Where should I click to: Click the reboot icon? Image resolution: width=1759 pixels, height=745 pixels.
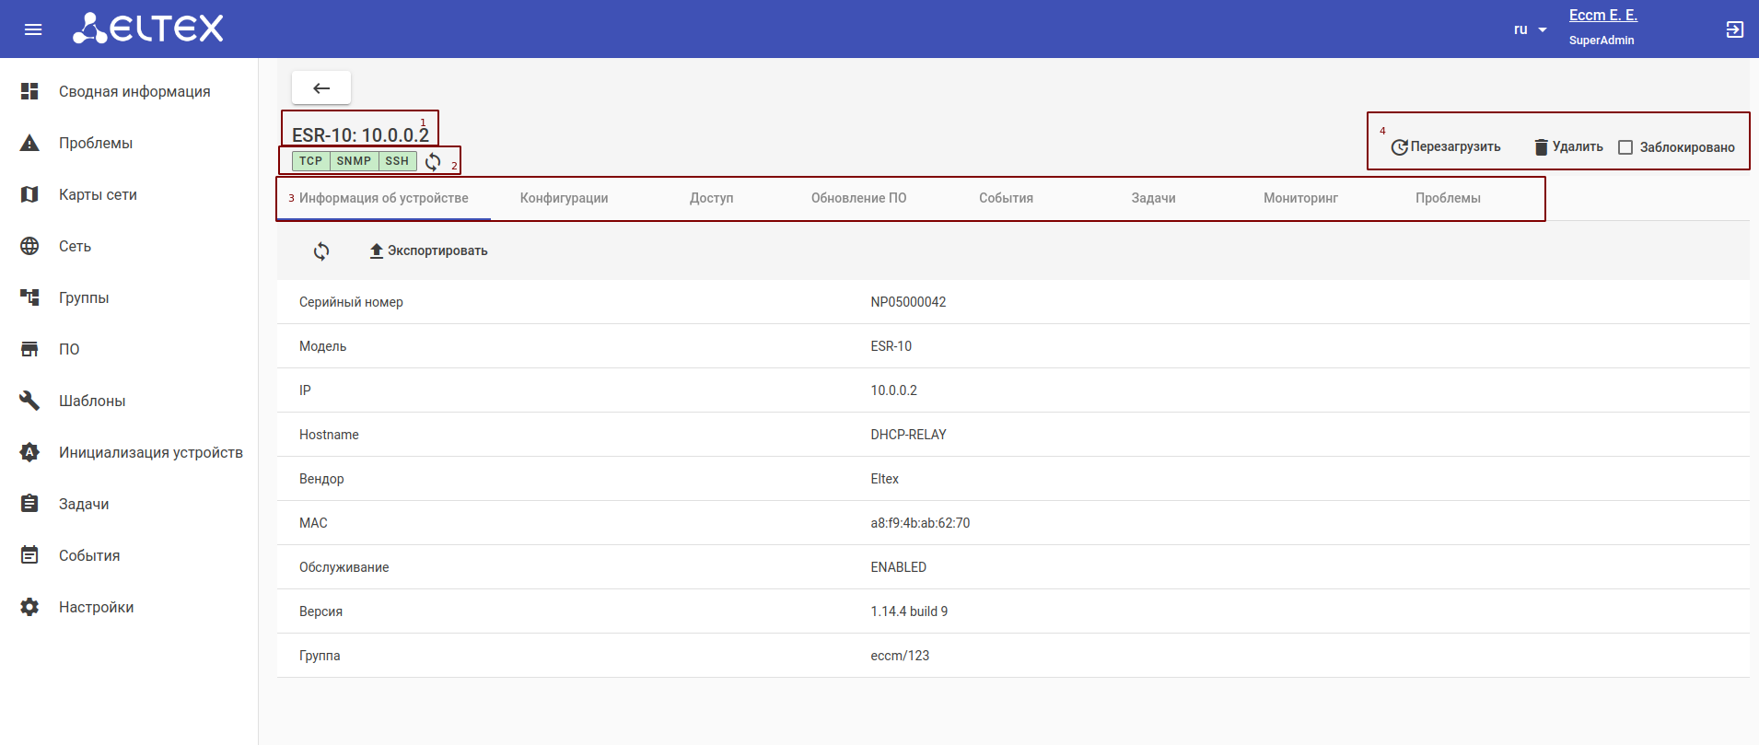(x=1399, y=147)
